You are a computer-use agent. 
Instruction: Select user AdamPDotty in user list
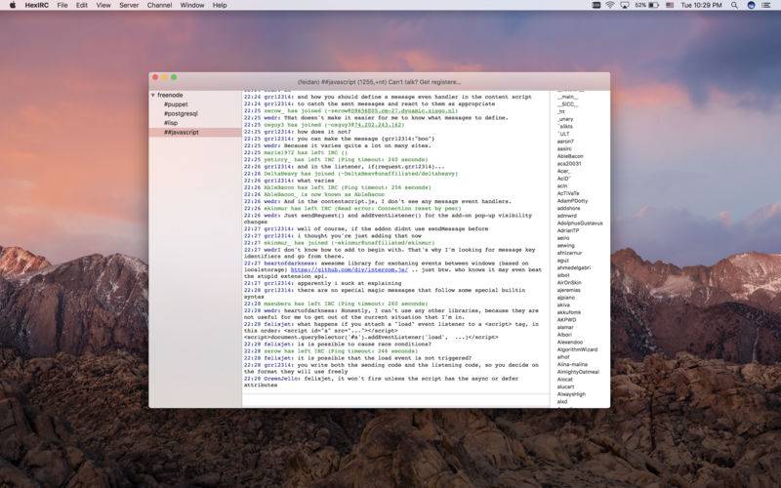click(x=572, y=201)
